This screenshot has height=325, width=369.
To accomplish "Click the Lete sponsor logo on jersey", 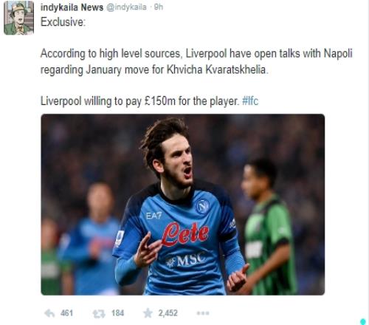I will (185, 234).
